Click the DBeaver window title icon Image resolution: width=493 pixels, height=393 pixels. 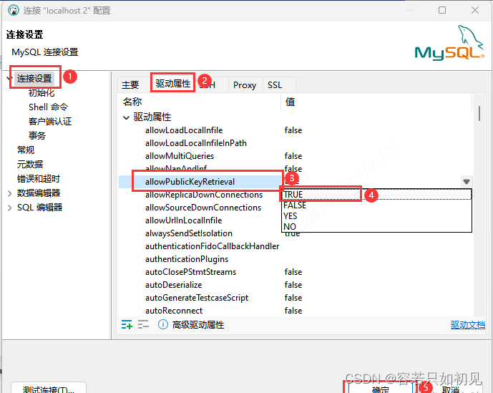pyautogui.click(x=13, y=10)
